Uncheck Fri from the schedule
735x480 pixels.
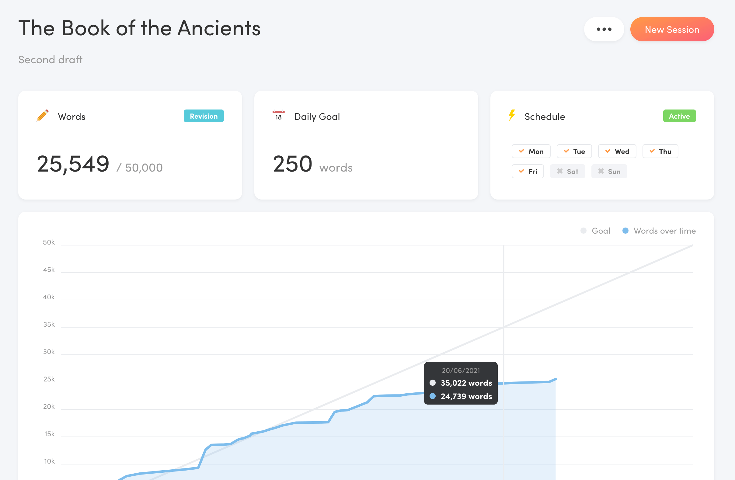(x=528, y=172)
